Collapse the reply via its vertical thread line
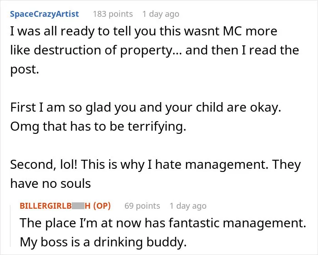 (x=11, y=226)
